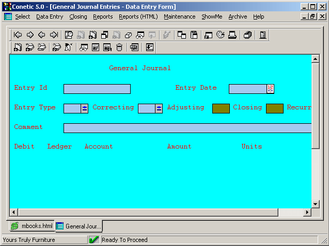Open the Entry Type dropdown arrow
This screenshot has width=329, height=246.
(x=85, y=108)
